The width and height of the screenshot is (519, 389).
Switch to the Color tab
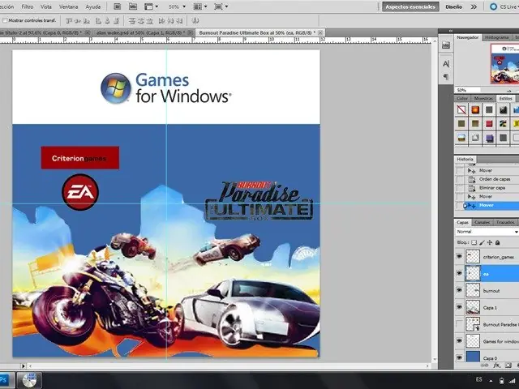pos(462,99)
